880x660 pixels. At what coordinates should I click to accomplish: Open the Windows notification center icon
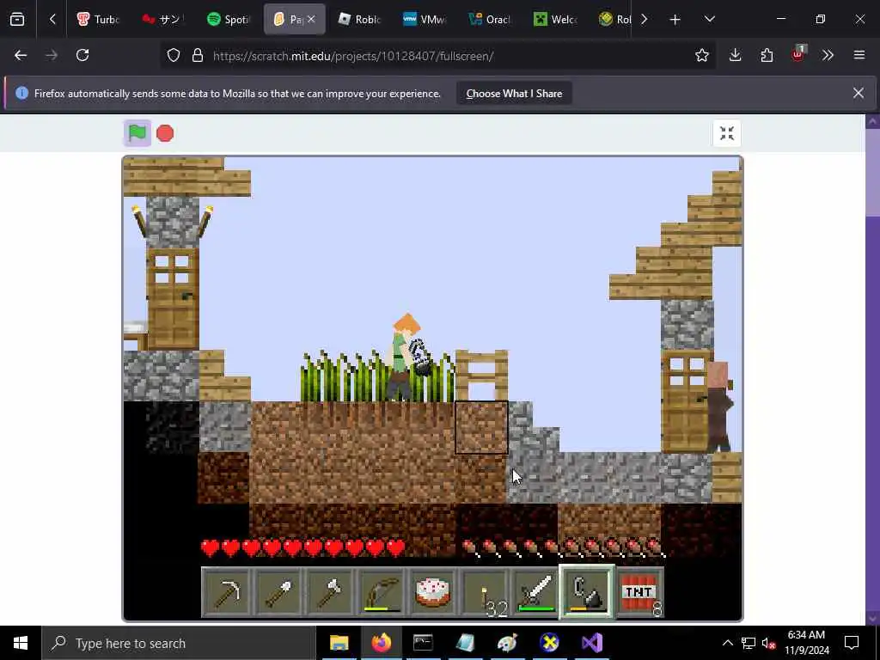(x=852, y=643)
